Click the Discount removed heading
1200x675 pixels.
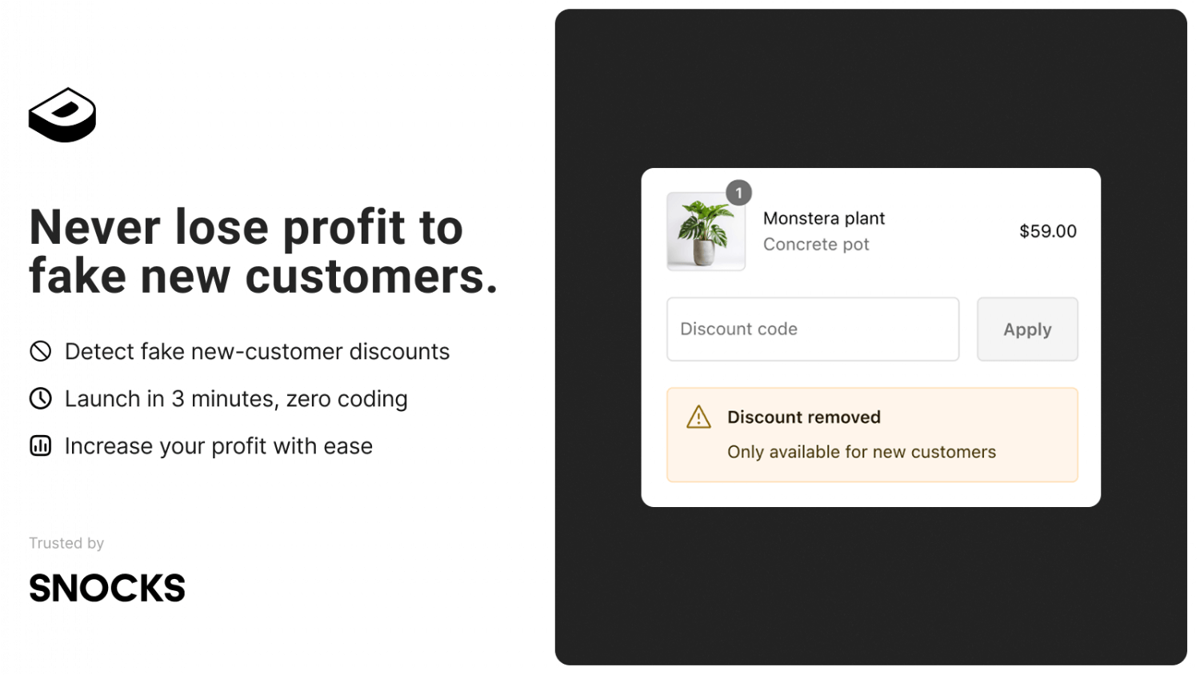804,417
